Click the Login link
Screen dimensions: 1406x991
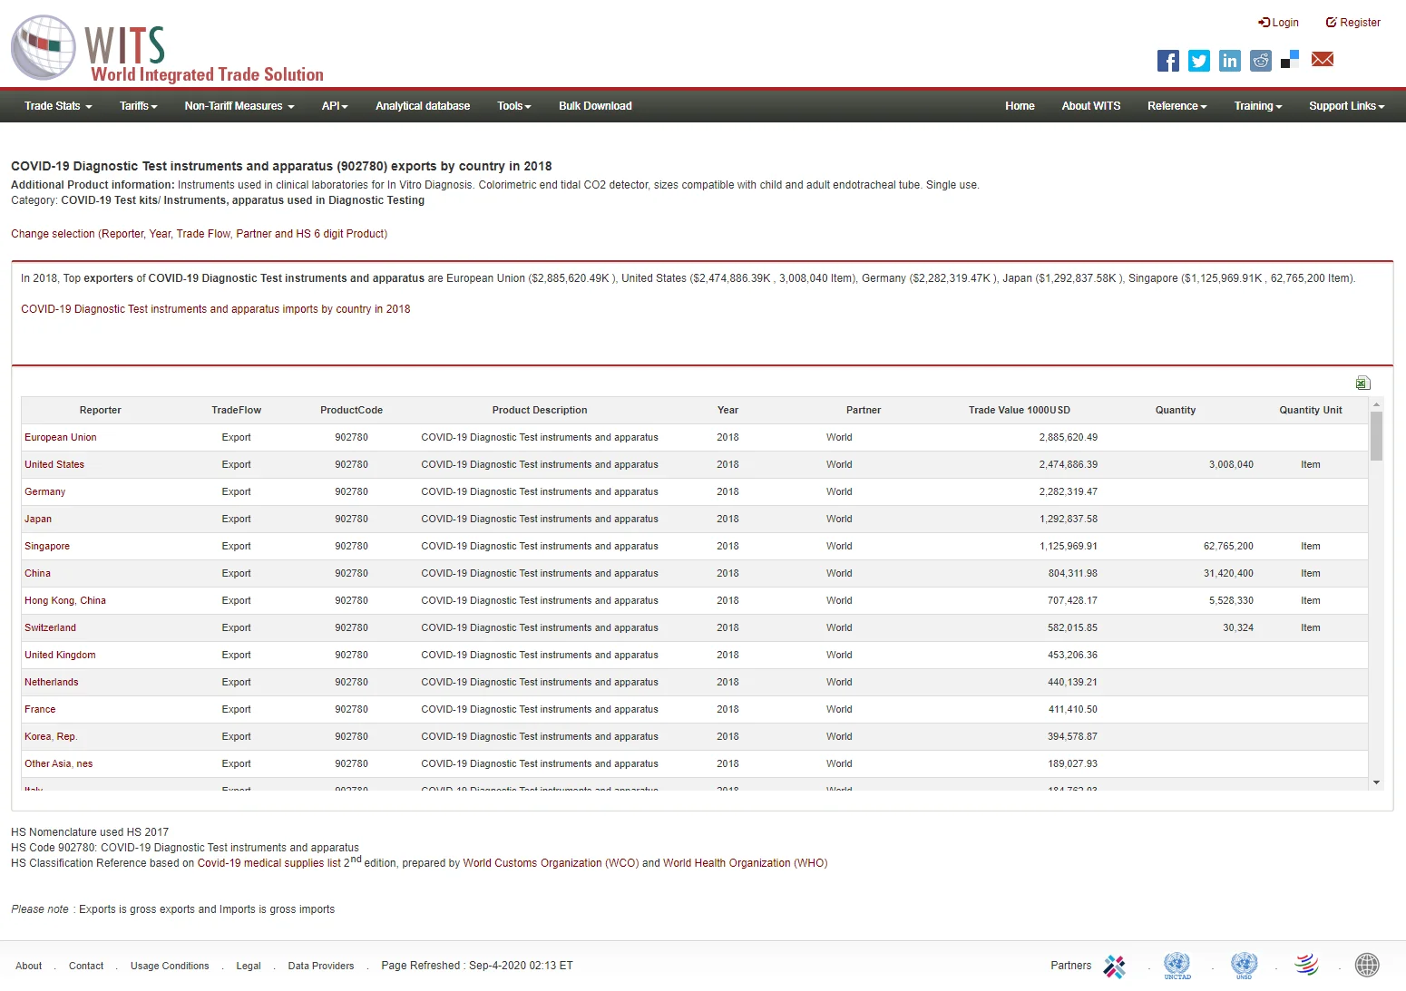tap(1279, 23)
